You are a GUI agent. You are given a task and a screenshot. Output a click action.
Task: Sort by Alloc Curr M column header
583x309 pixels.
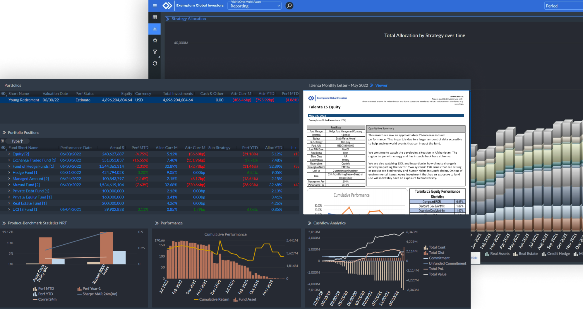(x=167, y=148)
